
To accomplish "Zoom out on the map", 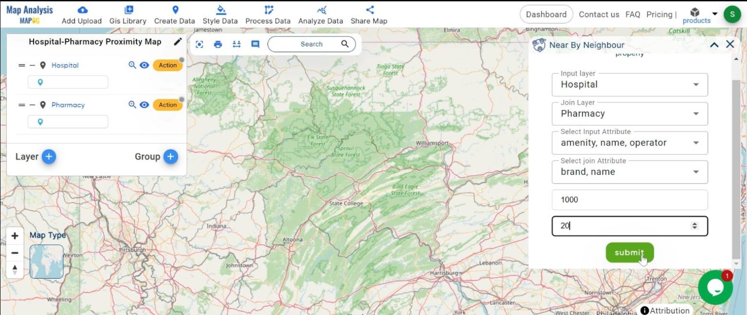I will 15,253.
